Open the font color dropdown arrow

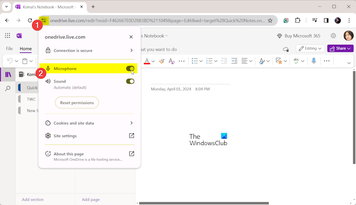[153, 61]
